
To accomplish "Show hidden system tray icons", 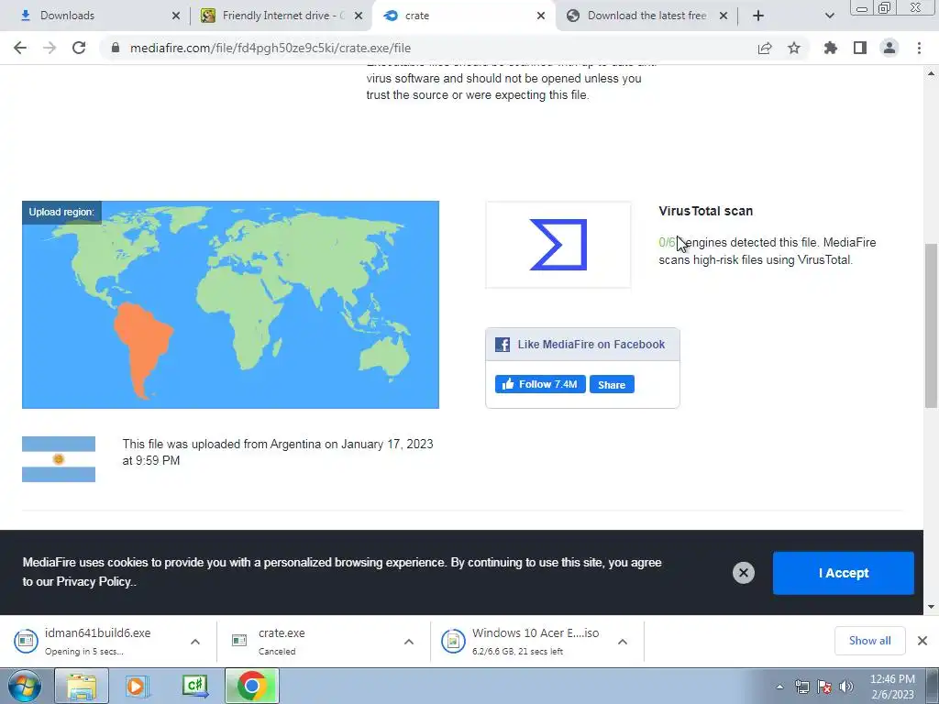I will tap(779, 687).
